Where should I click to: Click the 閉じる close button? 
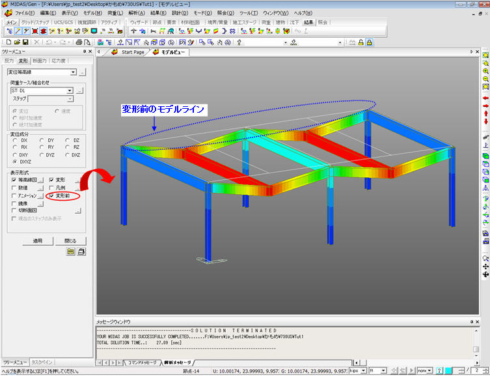70,241
